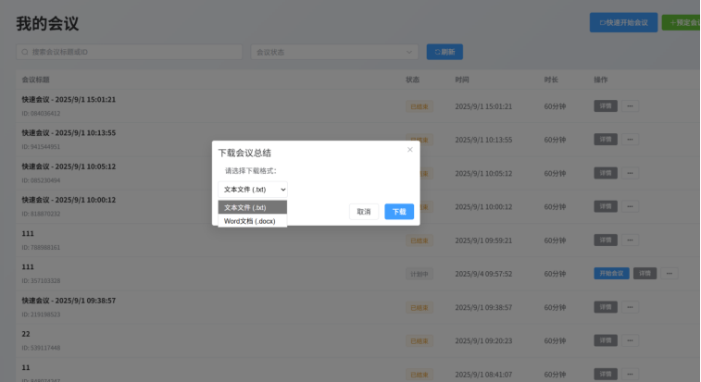Open more options for meeting 10:00:12
This screenshot has height=382, width=701.
click(x=630, y=206)
